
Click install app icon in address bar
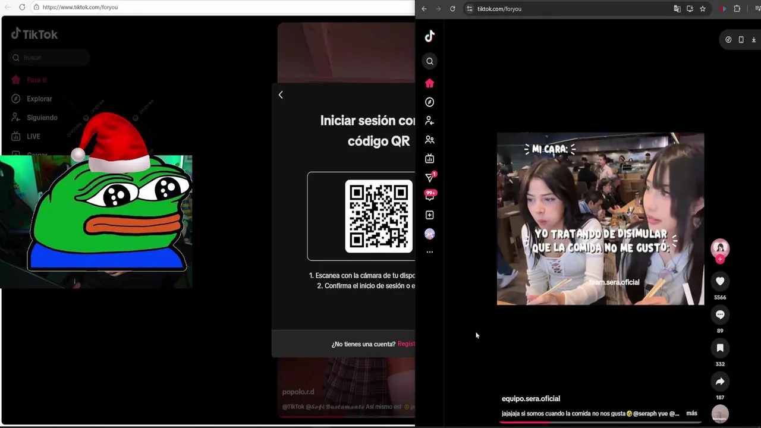(690, 9)
